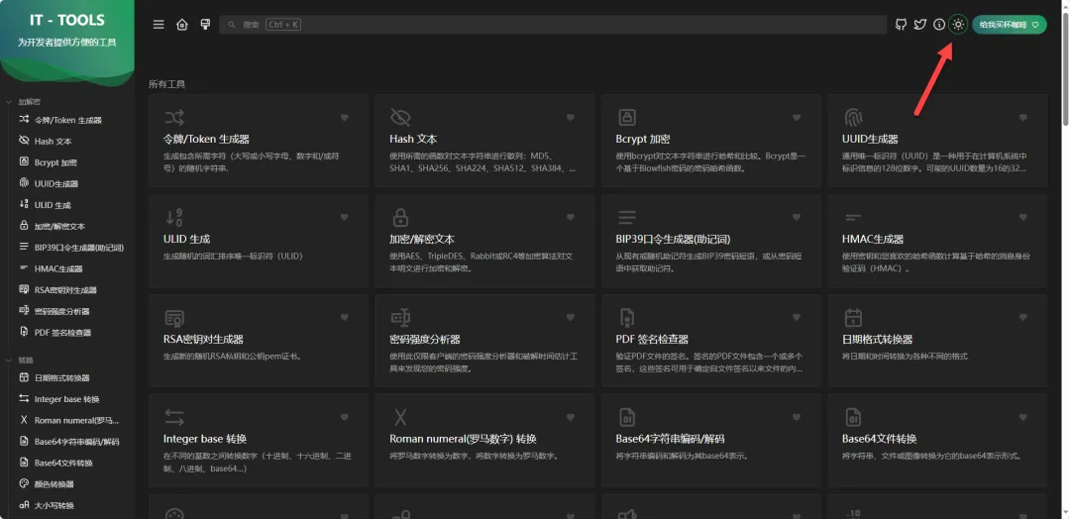The width and height of the screenshot is (1070, 519).
Task: Click the lock-square icon on Bcrypt card
Action: pos(626,118)
